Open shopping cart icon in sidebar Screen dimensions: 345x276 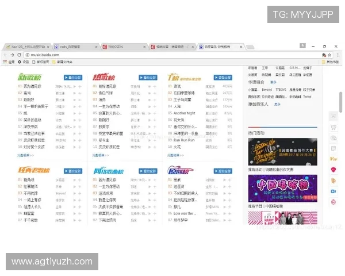(333, 127)
